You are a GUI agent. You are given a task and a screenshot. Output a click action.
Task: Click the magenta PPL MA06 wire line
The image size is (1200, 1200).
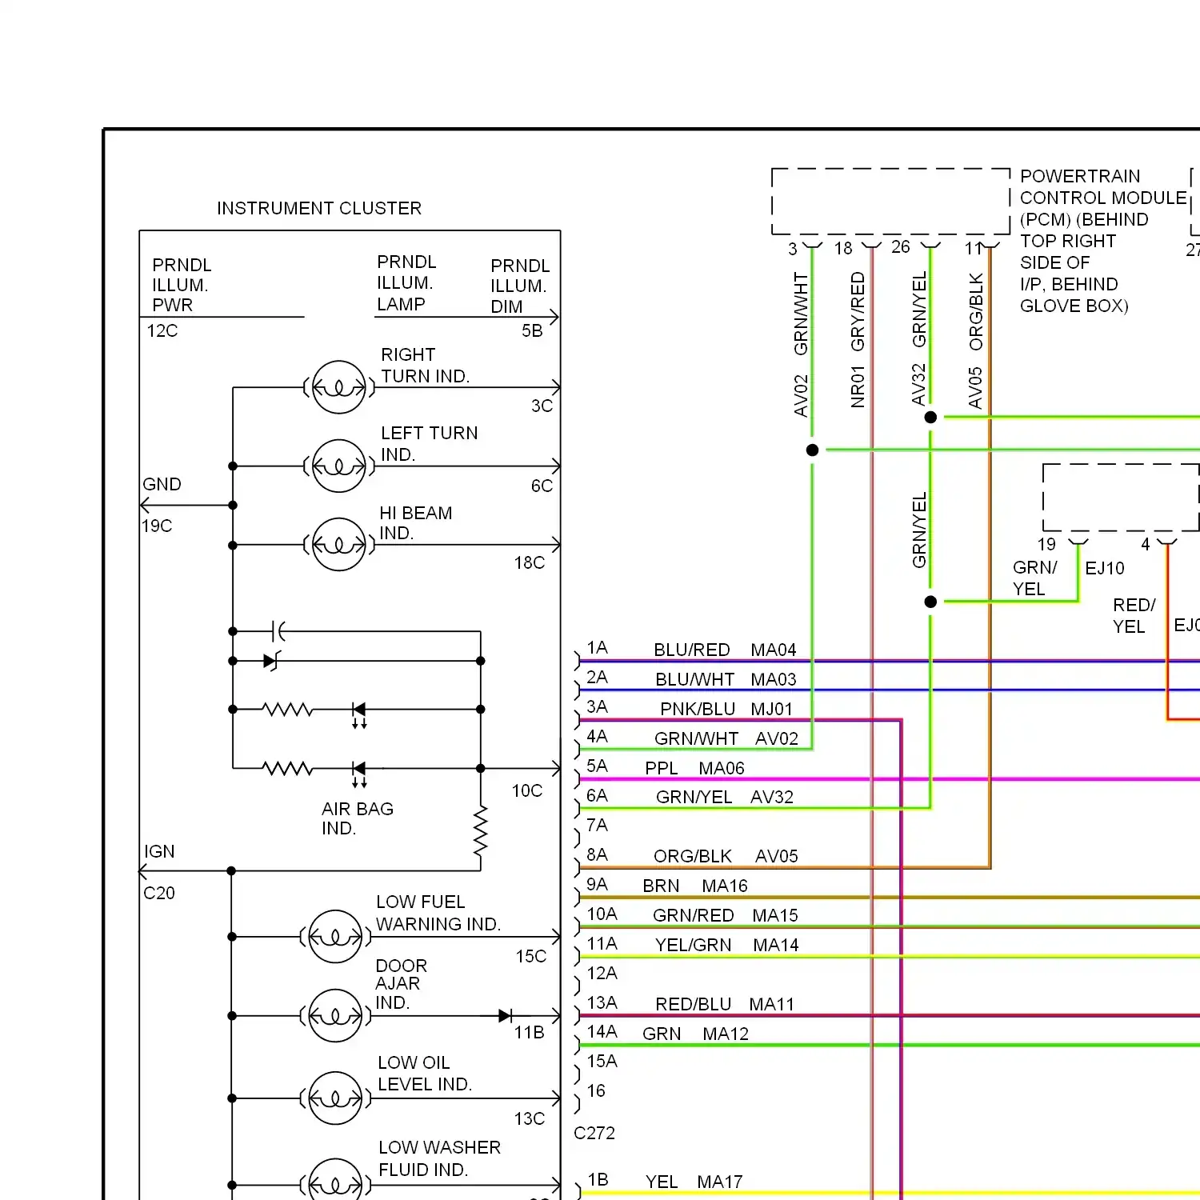889,779
